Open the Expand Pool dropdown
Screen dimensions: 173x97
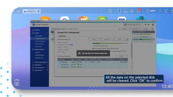(x=107, y=40)
